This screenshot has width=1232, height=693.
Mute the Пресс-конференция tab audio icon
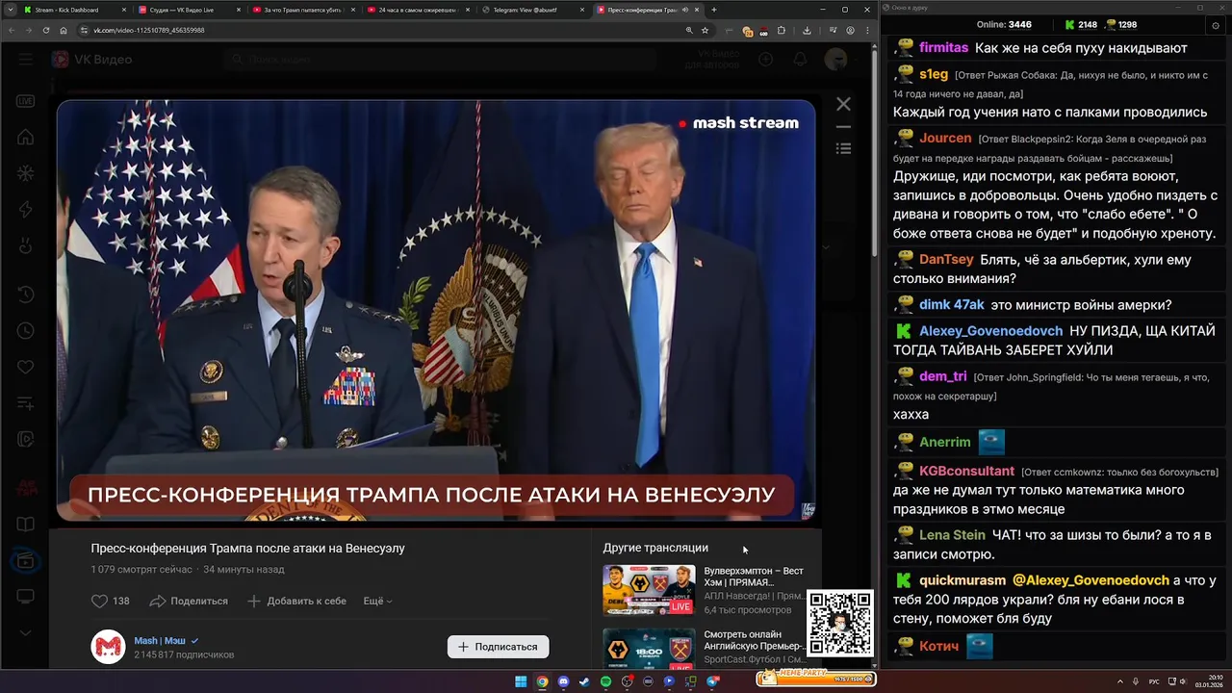684,10
